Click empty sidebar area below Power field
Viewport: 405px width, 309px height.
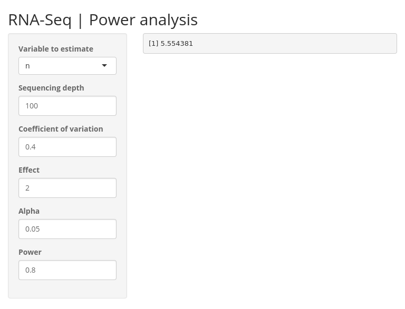tap(67, 289)
